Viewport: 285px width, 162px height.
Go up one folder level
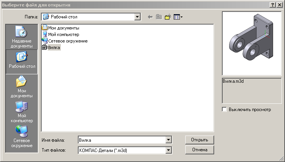coord(159,17)
